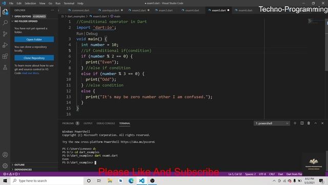This screenshot has height=185, width=328.
Task: Open File Explorer from taskbar
Action: click(110, 180)
